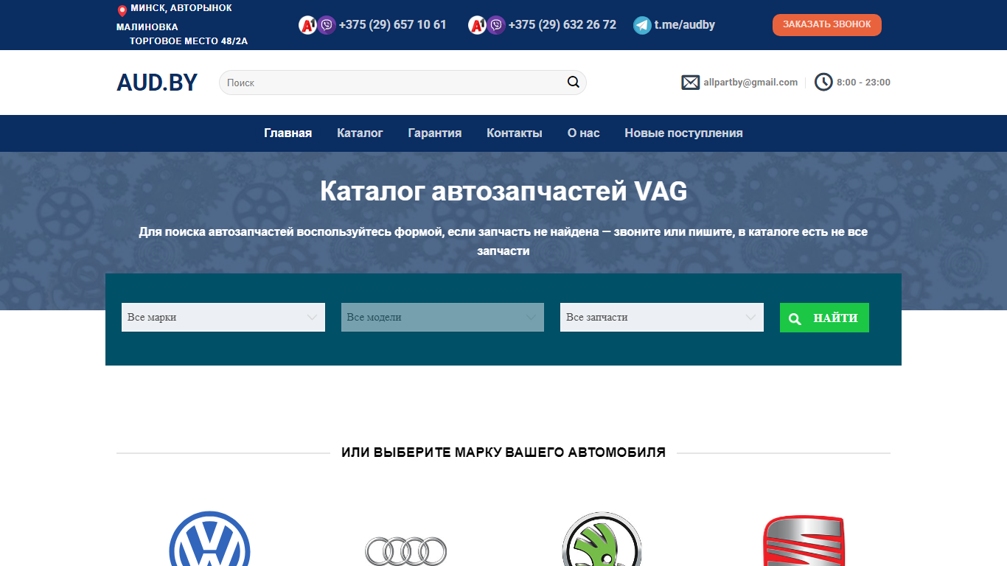This screenshot has width=1007, height=566.
Task: Open the Все модели dropdown
Action: 442,317
